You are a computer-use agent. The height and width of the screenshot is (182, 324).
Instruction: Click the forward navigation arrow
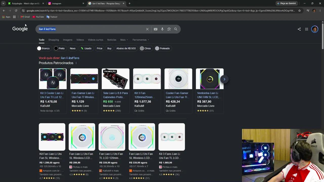pos(10,11)
